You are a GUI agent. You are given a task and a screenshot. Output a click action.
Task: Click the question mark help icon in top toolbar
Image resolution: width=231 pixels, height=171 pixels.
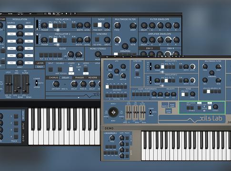(x=75, y=14)
